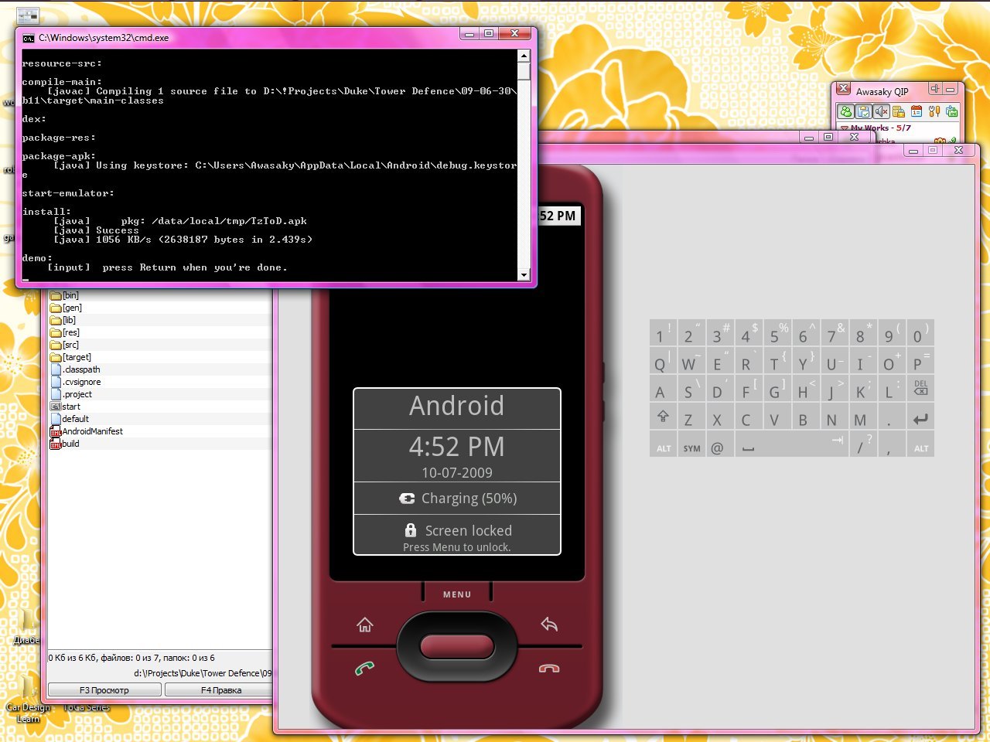
Task: Click the green Call phone button
Action: pos(364,669)
